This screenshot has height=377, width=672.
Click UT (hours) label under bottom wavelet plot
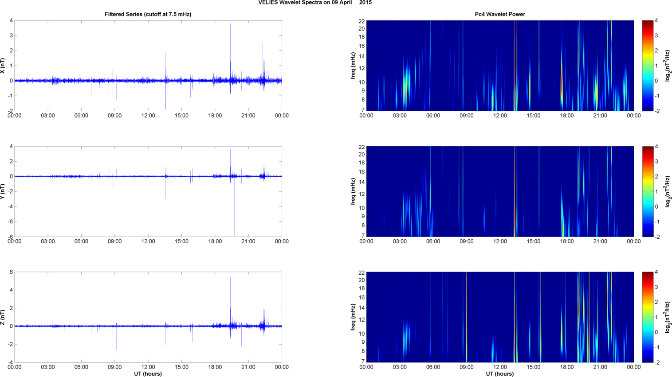pyautogui.click(x=500, y=374)
